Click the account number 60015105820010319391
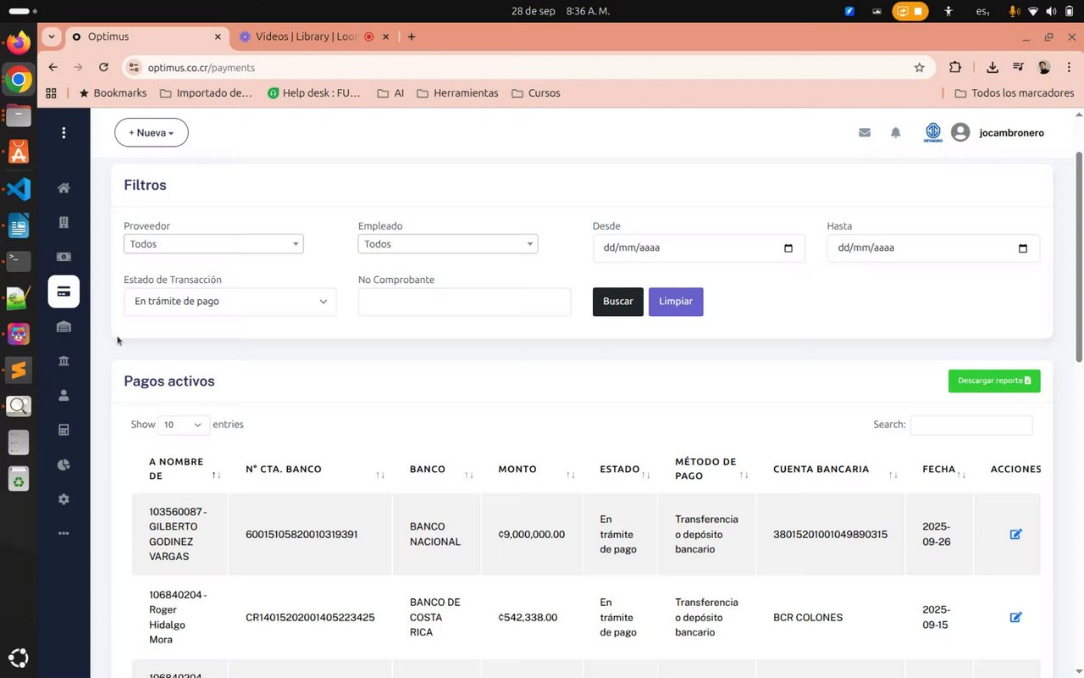 pyautogui.click(x=301, y=535)
